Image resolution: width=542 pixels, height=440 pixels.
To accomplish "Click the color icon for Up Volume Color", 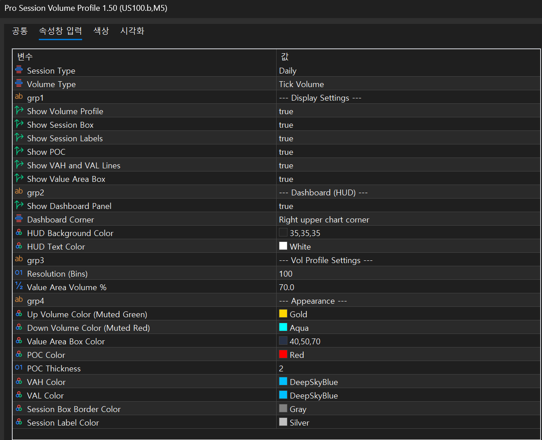I will 19,314.
